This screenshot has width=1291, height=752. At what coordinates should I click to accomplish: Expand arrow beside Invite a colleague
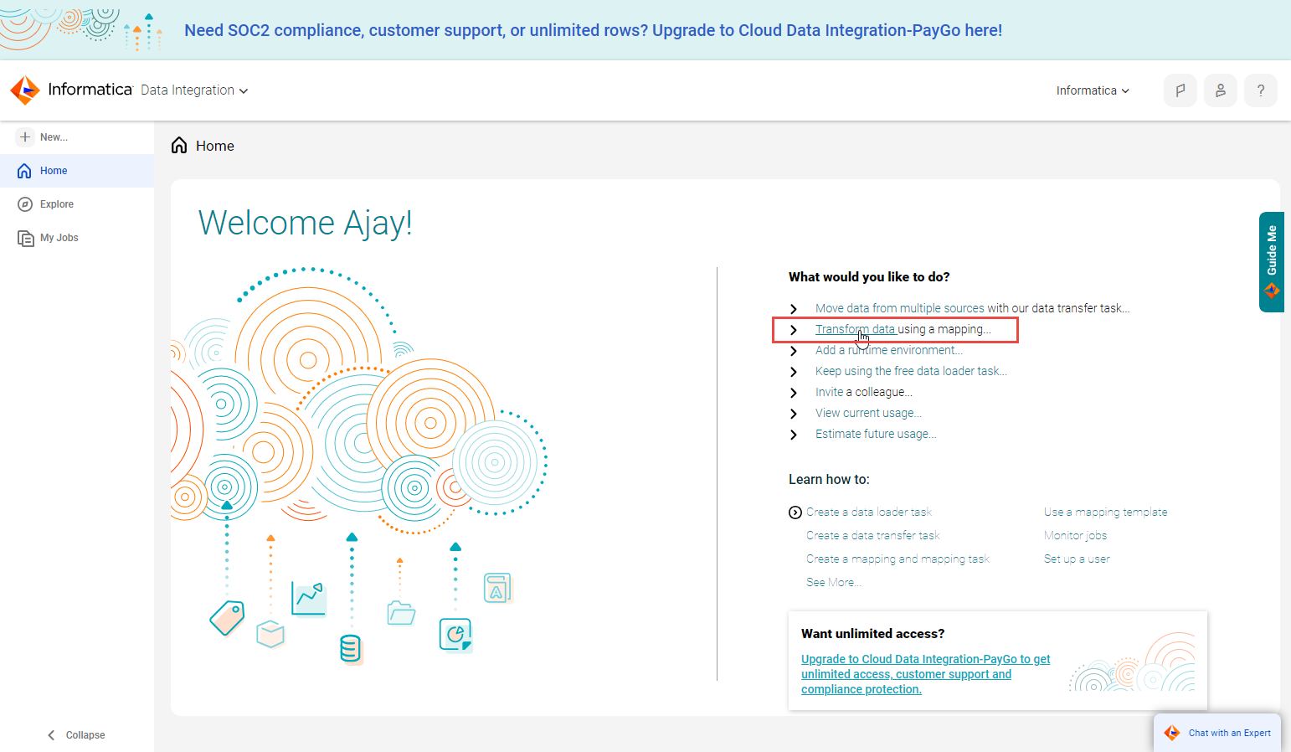pyautogui.click(x=794, y=393)
